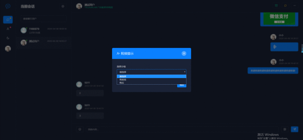
Task: Click the search icon in chat header
Action: (x=285, y=6)
